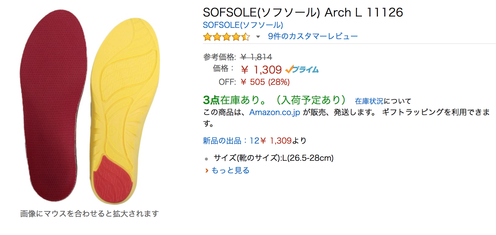
Task: Click the プライム logo icon
Action: [x=302, y=69]
